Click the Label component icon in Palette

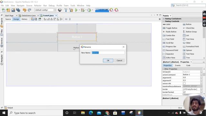click(x=164, y=24)
